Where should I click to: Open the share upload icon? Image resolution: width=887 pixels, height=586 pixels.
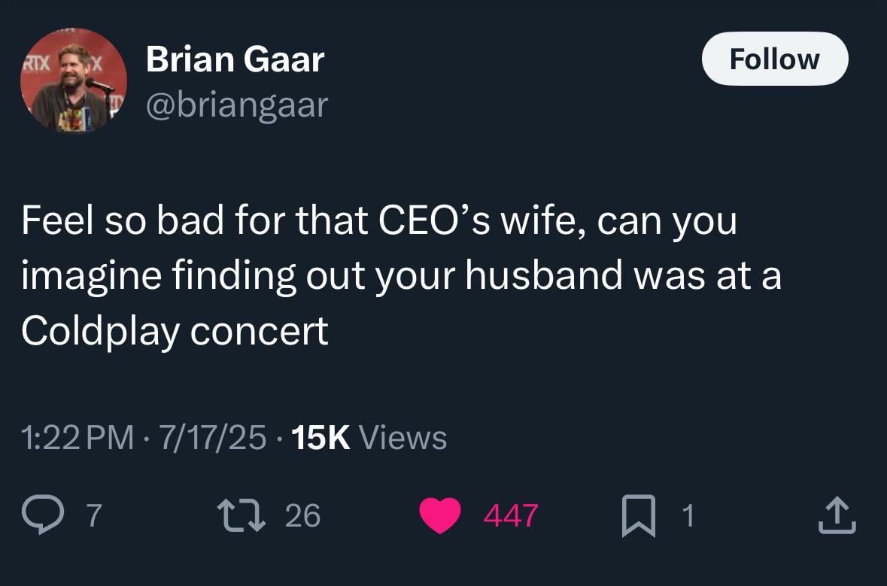pyautogui.click(x=837, y=515)
